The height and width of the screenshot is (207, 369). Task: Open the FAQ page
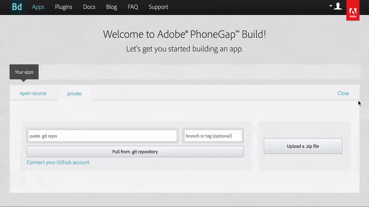[x=133, y=7]
